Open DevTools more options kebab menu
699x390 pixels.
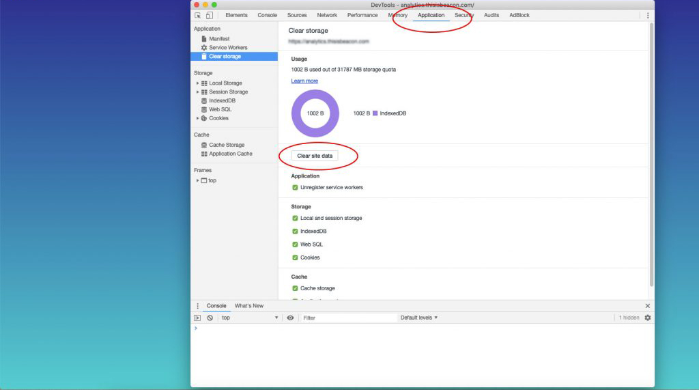click(x=648, y=15)
